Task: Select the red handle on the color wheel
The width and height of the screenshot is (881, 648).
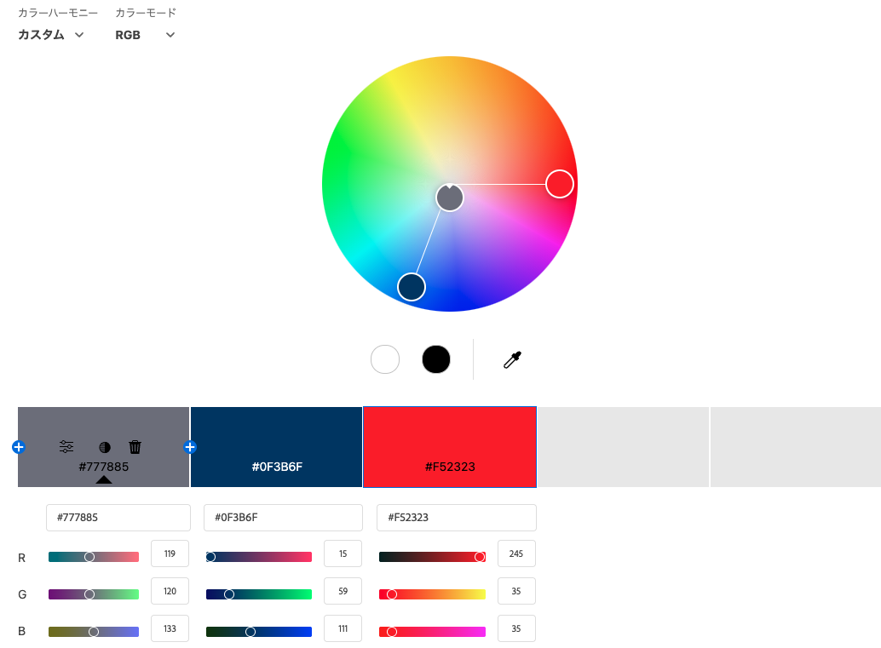Action: click(560, 184)
